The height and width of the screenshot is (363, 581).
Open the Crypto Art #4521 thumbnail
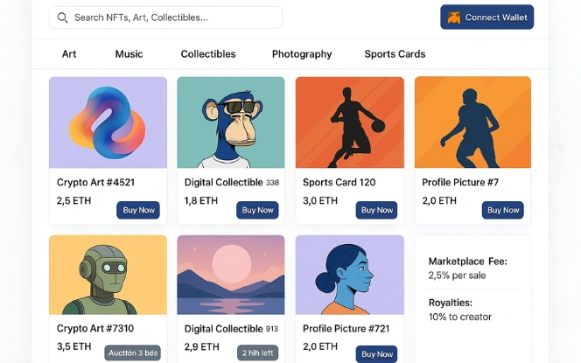(108, 122)
